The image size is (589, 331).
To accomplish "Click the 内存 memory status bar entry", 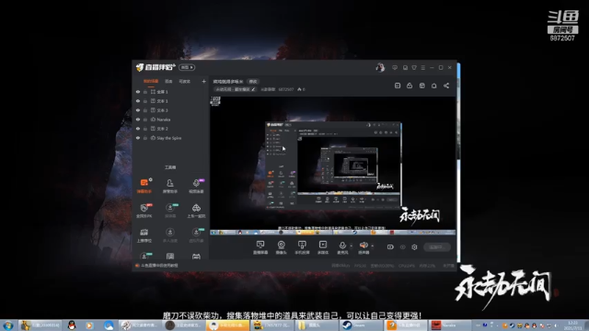I will tap(427, 266).
